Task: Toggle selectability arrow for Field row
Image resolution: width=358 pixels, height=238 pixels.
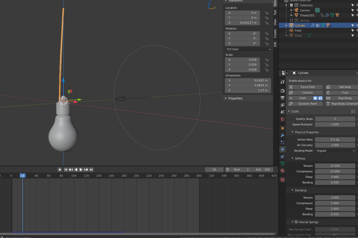Action: (x=353, y=30)
